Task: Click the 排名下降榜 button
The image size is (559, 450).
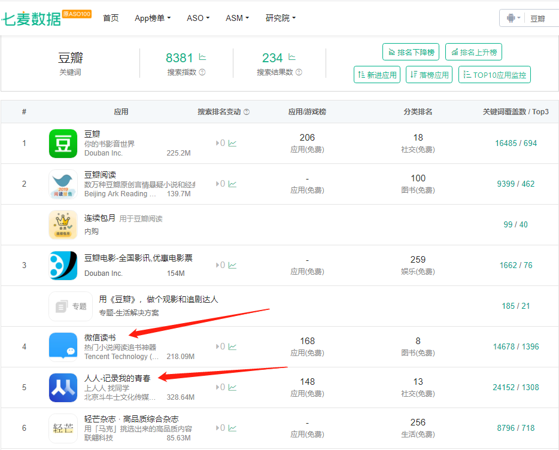Action: (x=411, y=52)
